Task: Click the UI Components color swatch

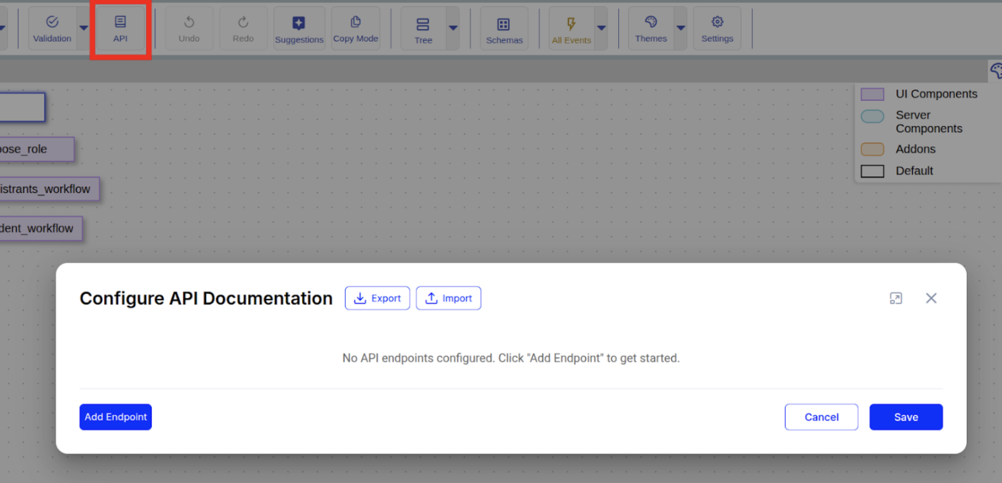Action: coord(872,95)
